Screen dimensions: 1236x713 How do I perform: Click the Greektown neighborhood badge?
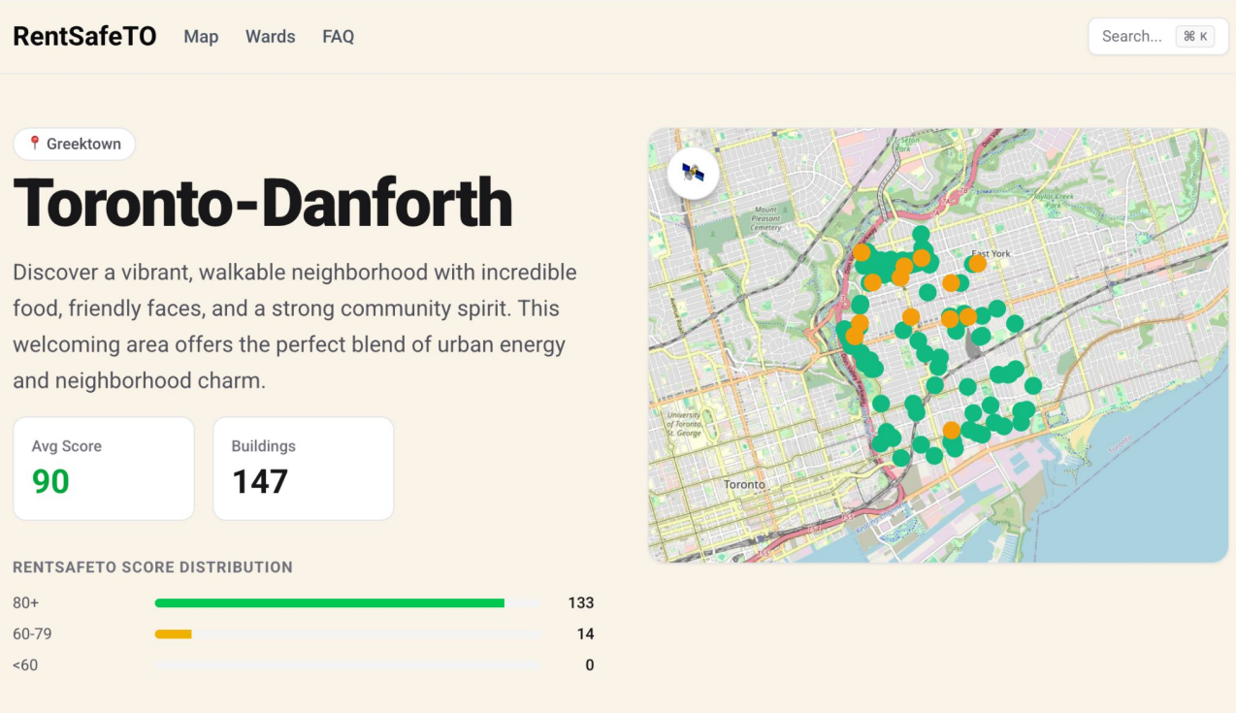pos(75,144)
